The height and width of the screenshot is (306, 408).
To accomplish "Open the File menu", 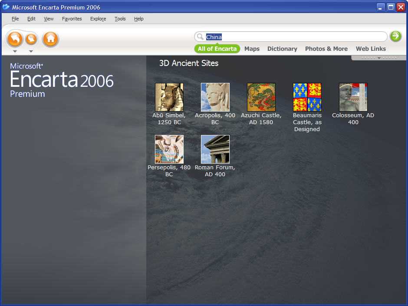I will click(x=15, y=19).
